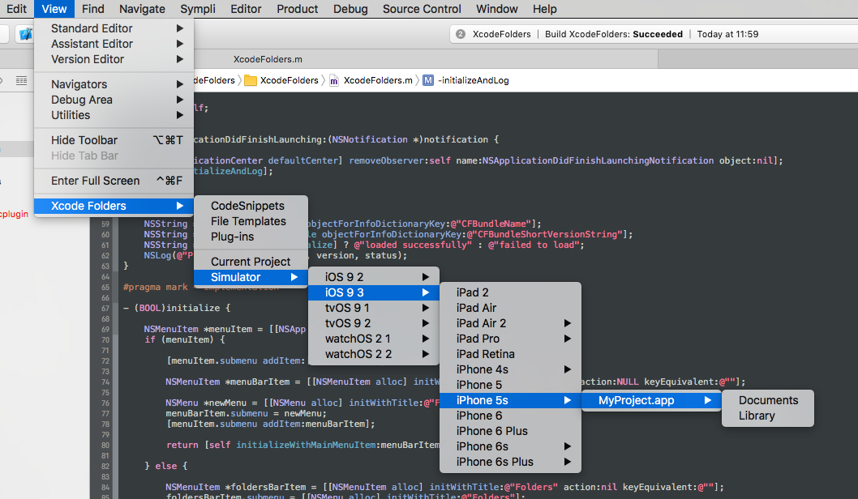Open the Help menu
The width and height of the screenshot is (858, 499).
click(x=544, y=9)
